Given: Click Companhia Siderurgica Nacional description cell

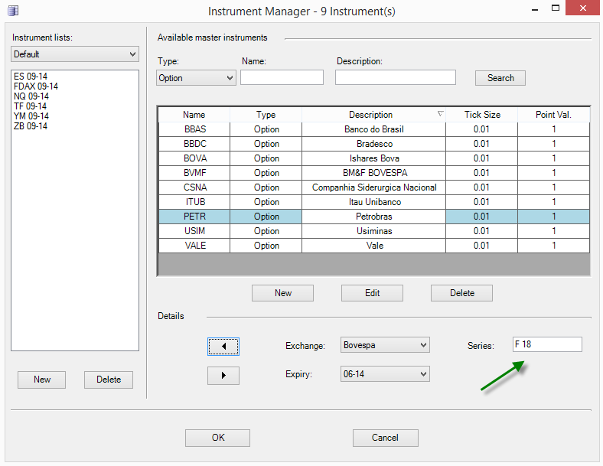Looking at the screenshot, I should click(x=373, y=187).
